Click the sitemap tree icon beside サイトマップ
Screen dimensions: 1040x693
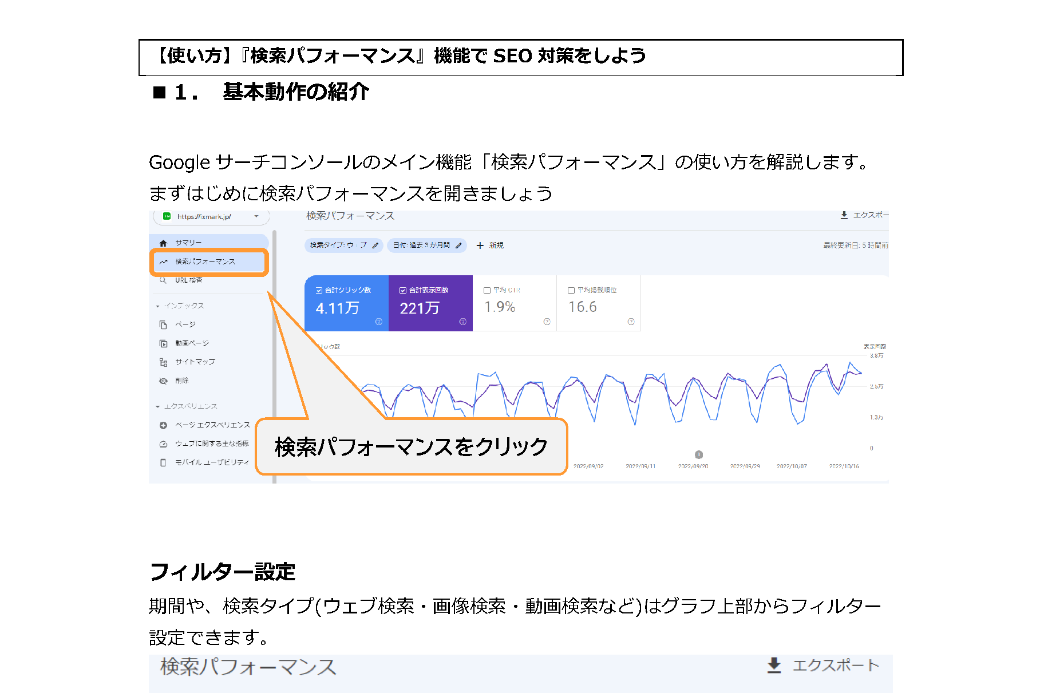pyautogui.click(x=163, y=362)
